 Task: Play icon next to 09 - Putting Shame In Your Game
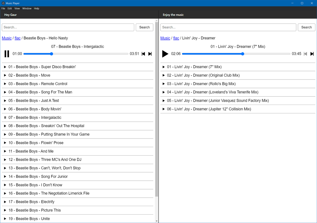tap(5, 134)
